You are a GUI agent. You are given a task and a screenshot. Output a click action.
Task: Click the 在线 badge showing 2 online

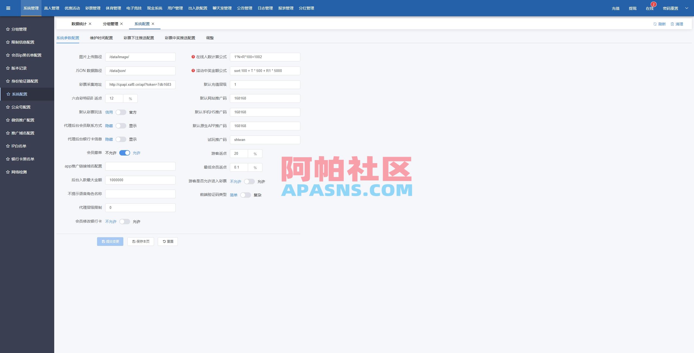650,8
